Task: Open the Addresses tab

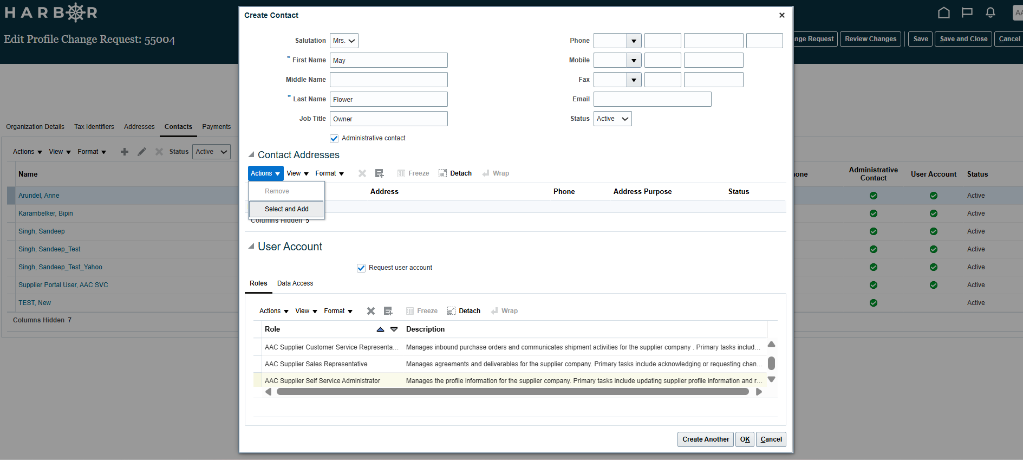Action: click(139, 127)
